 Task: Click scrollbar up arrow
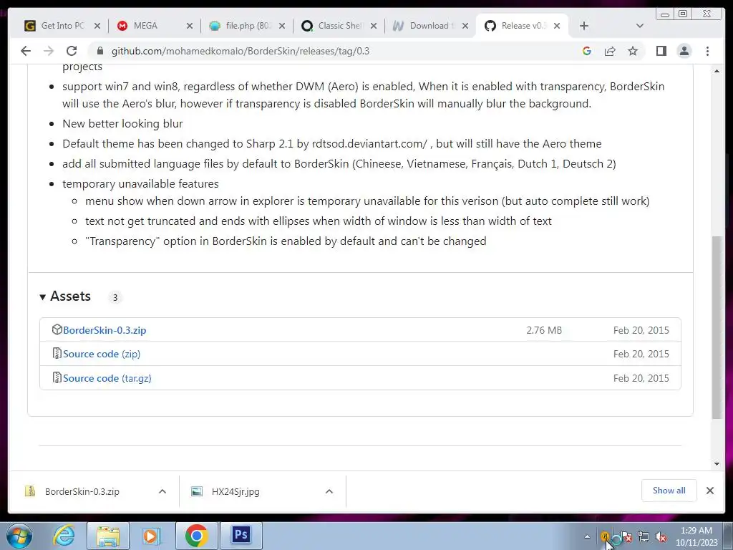(x=717, y=71)
